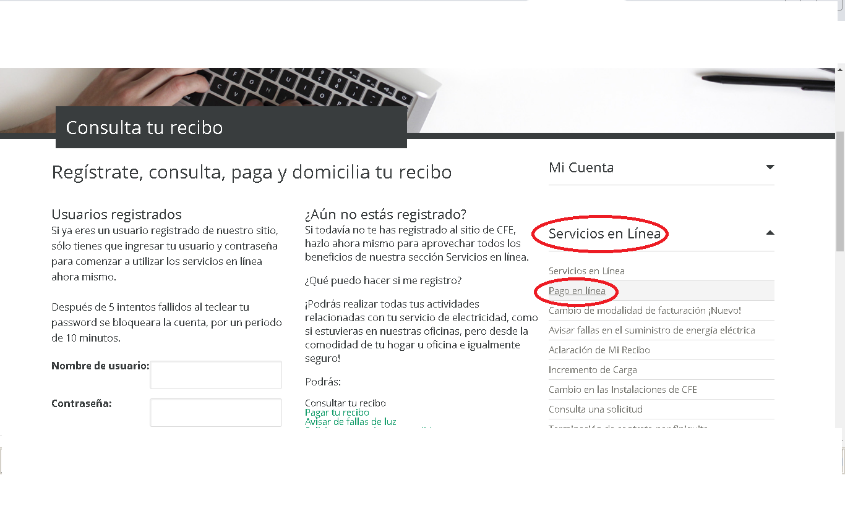Open the Pago en línea link
Screen dimensions: 845x525
pos(577,290)
